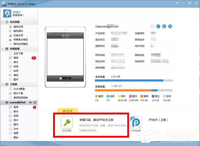Open 固件下载 firmware download item
This screenshot has width=200, height=146.
pyautogui.click(x=18, y=93)
